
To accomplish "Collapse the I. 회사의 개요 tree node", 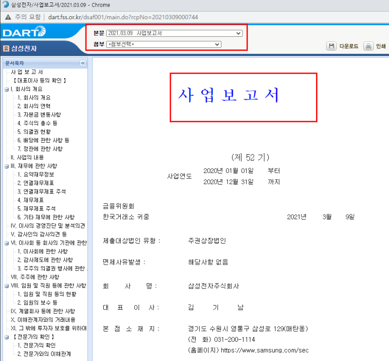I will pyautogui.click(x=7, y=89).
